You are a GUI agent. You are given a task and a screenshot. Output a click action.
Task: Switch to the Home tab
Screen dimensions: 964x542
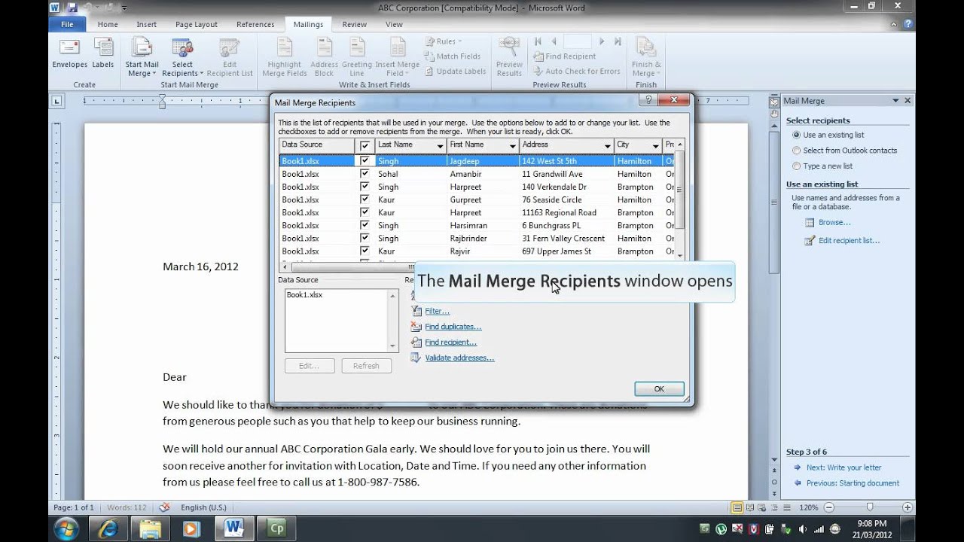pos(108,24)
